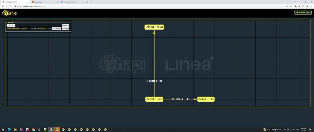The width and height of the screenshot is (314, 132).
Task: Click the green image app in taskbar
Action: coord(45,129)
